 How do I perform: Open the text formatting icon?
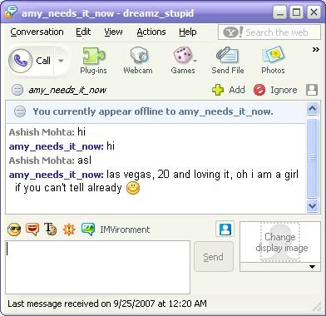click(x=51, y=230)
